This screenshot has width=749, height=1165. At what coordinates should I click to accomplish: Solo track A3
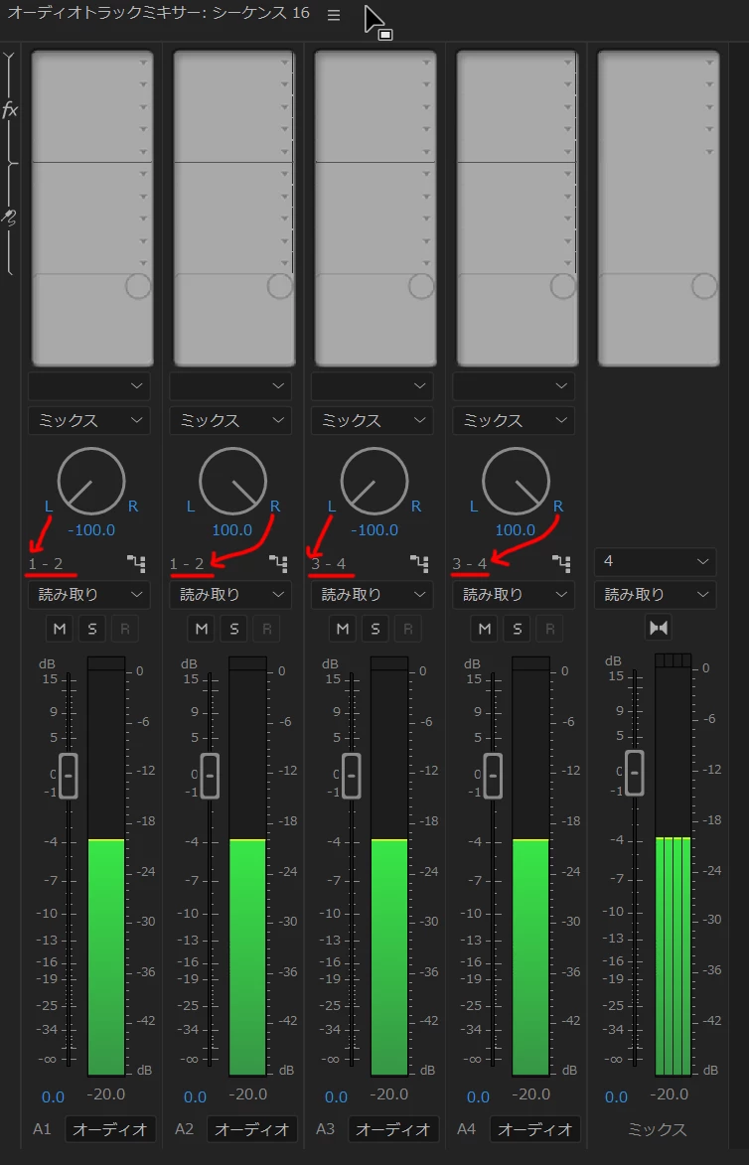coord(375,630)
